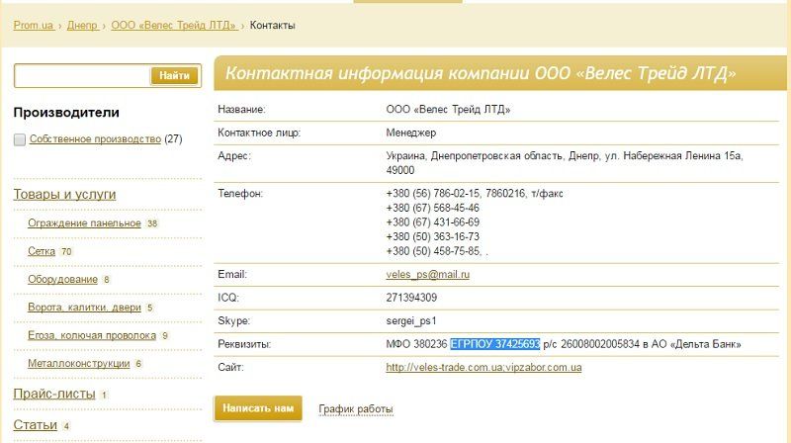Open ООО «Велес Трейд ЛТД» breadcrumb link

point(174,25)
